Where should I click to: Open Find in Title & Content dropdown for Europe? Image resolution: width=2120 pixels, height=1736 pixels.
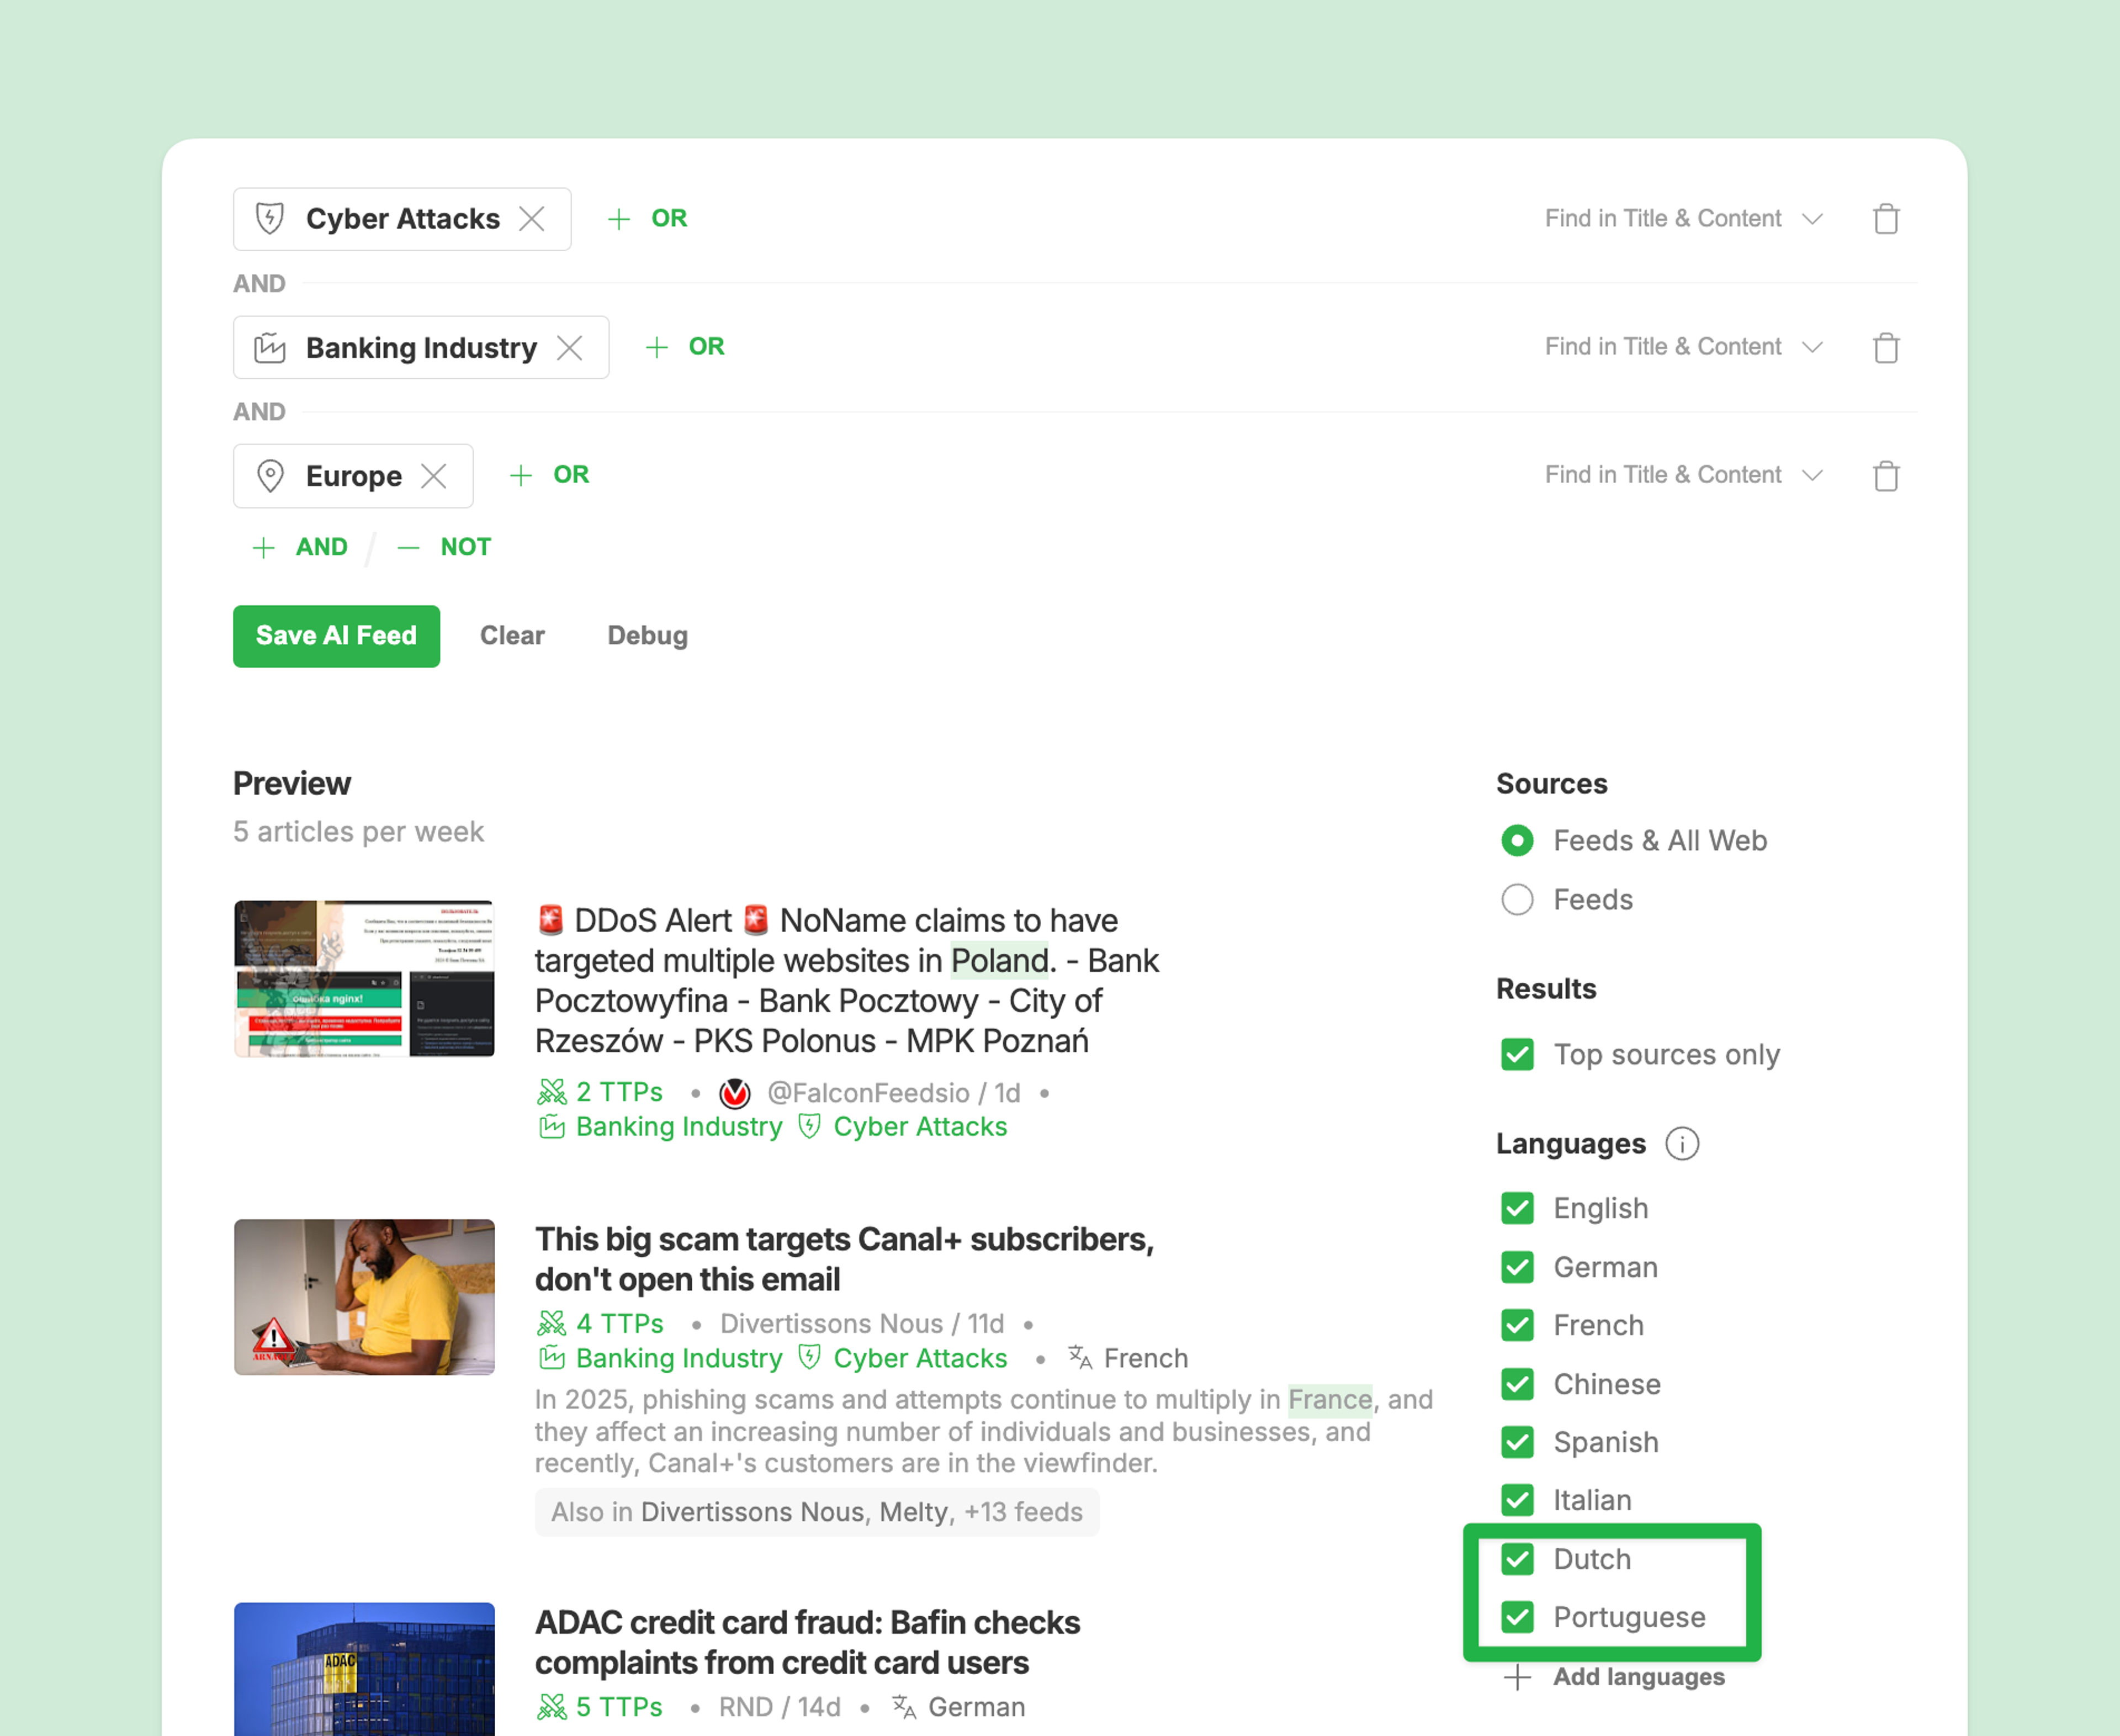point(1684,475)
